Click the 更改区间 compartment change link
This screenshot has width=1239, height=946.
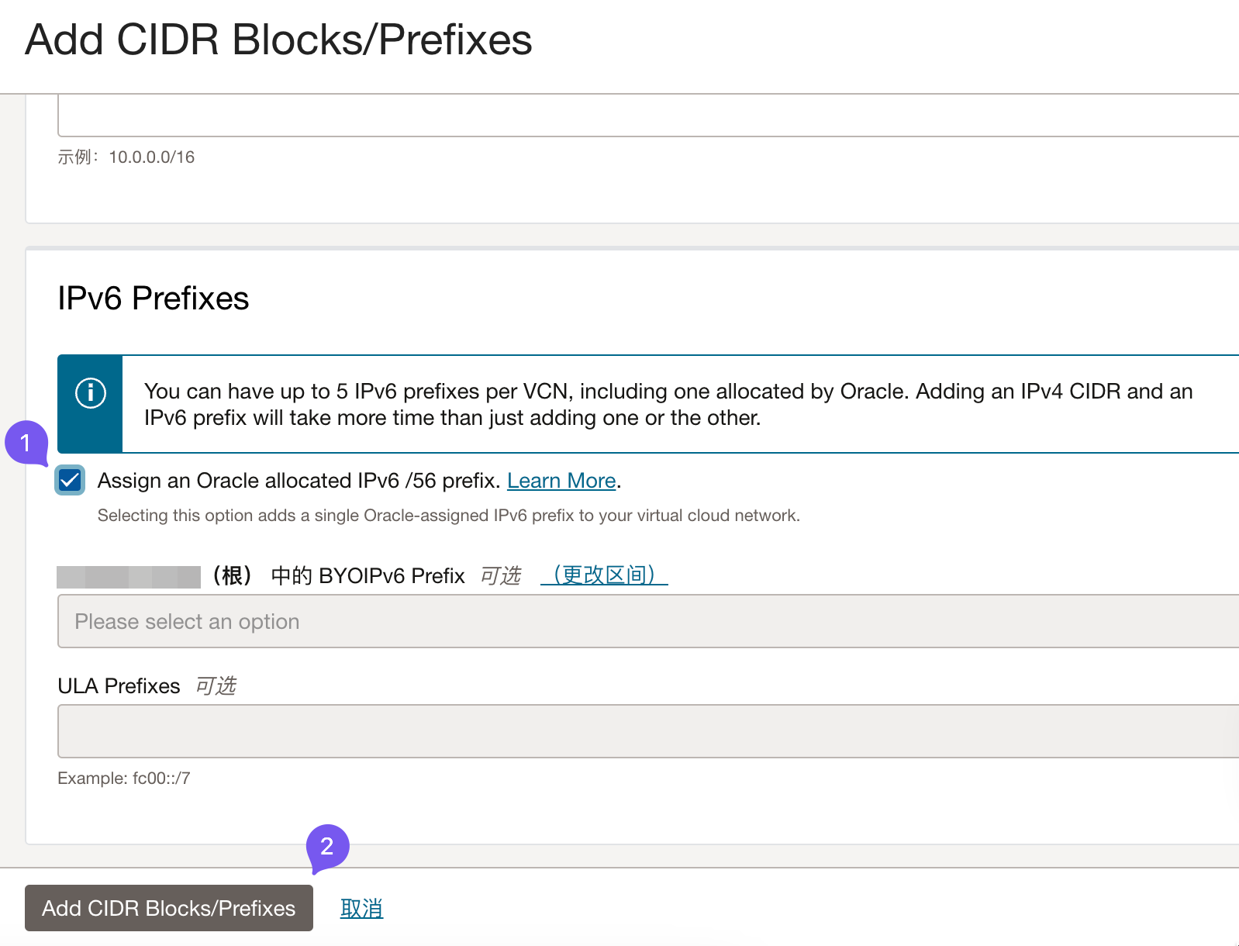(x=604, y=575)
